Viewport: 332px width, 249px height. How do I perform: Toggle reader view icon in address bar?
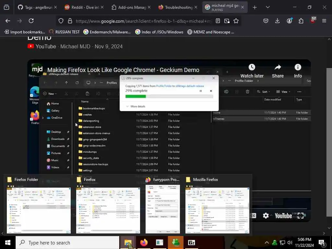(218, 21)
